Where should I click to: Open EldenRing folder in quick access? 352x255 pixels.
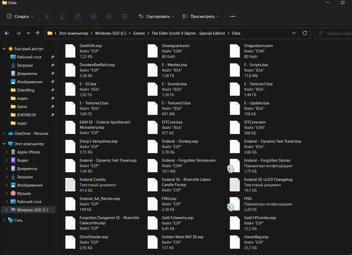[26, 90]
